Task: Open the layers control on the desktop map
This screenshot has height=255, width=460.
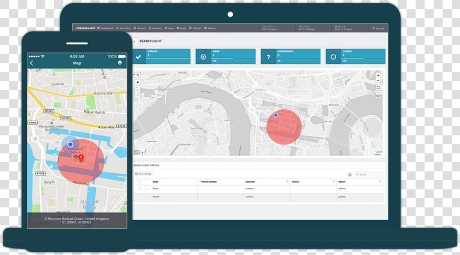Action: point(378,95)
